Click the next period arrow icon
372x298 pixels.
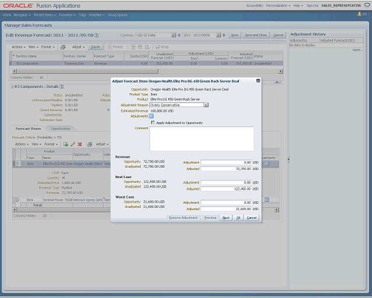(x=224, y=35)
